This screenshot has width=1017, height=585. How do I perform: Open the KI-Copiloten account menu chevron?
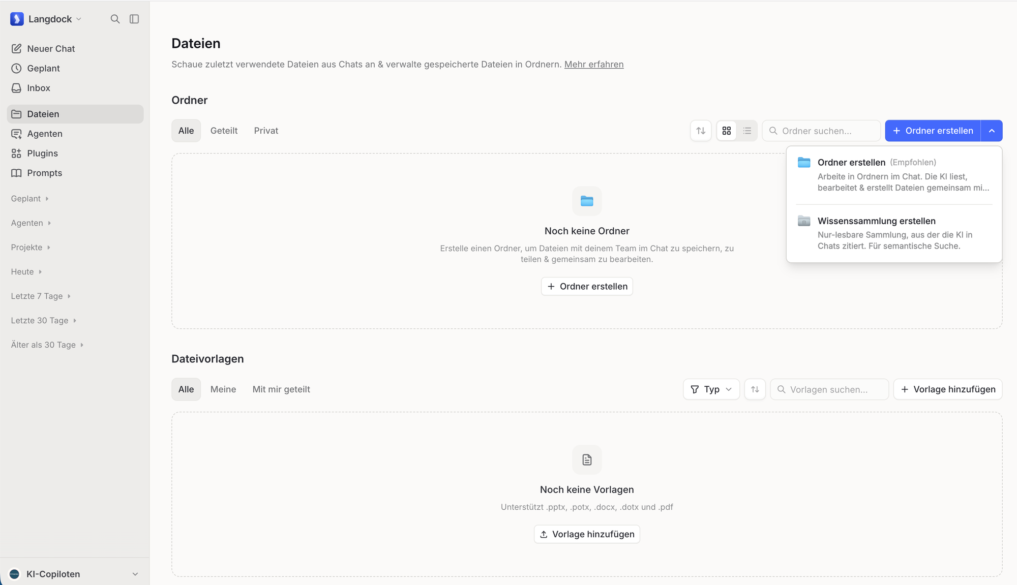135,574
